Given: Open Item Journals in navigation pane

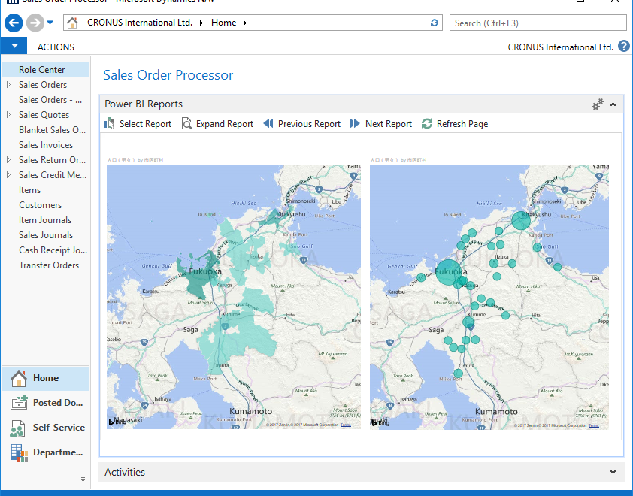Looking at the screenshot, I should [x=45, y=220].
